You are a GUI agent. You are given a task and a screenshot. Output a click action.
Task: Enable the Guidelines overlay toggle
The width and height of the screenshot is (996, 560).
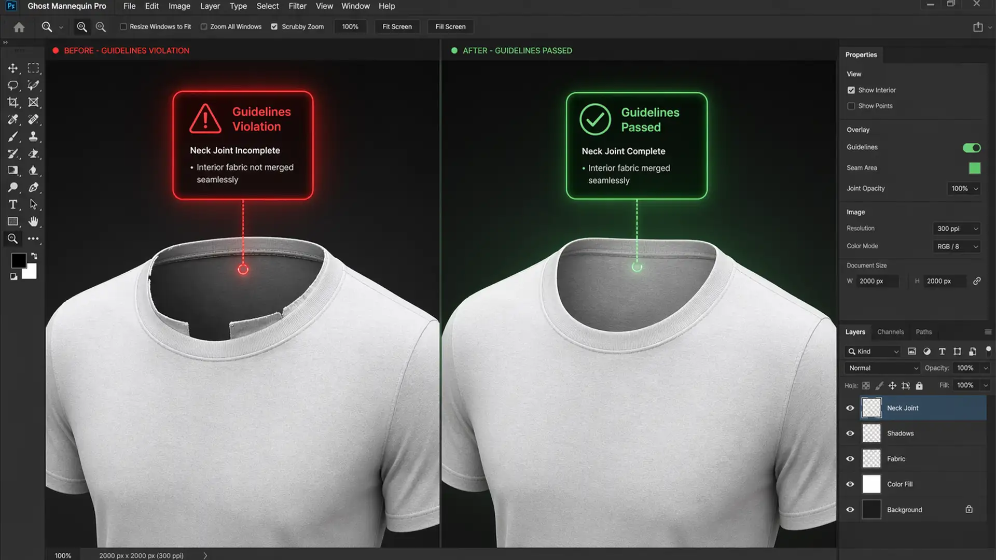(x=972, y=147)
